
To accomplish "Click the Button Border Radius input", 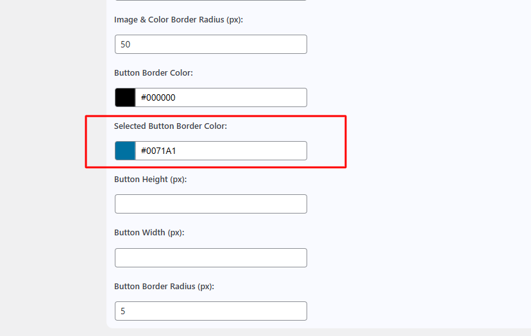I will coord(210,311).
